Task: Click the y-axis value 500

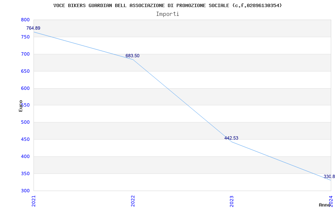Action: [x=25, y=122]
